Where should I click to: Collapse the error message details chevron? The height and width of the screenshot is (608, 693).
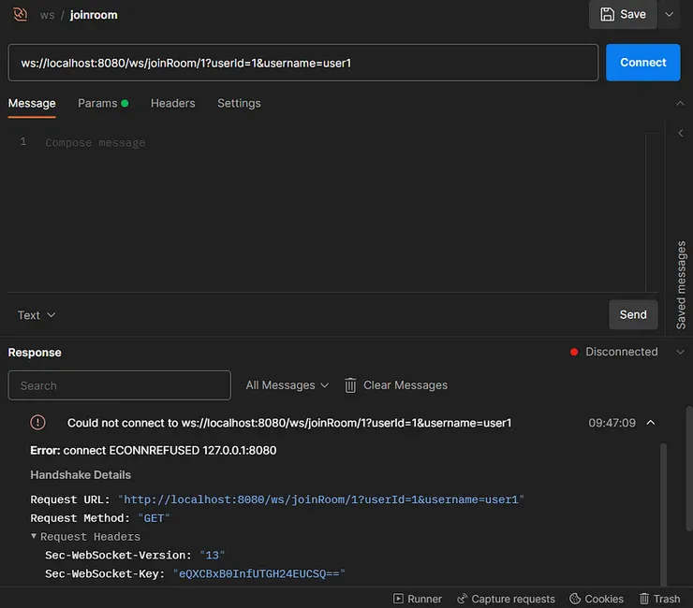651,423
